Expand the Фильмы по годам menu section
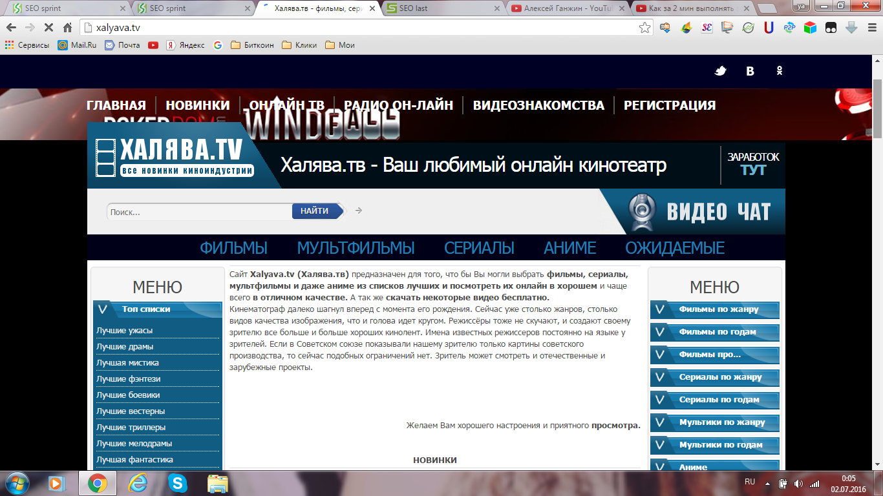Viewport: 883px width, 496px height. pos(714,332)
